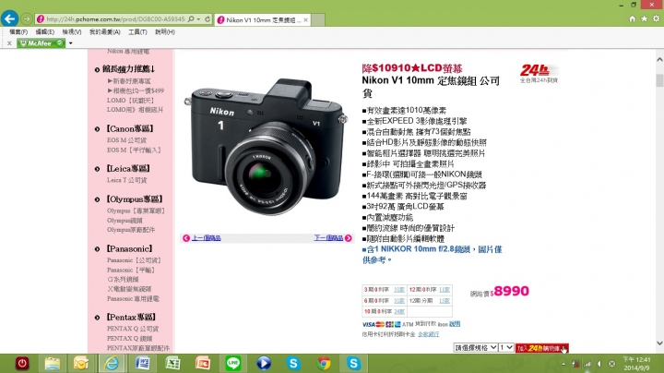
Task: Click the volume speaker tray icon
Action: (x=599, y=364)
